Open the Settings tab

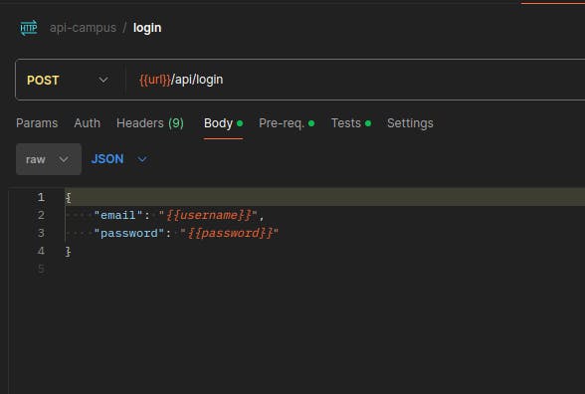[x=410, y=123]
